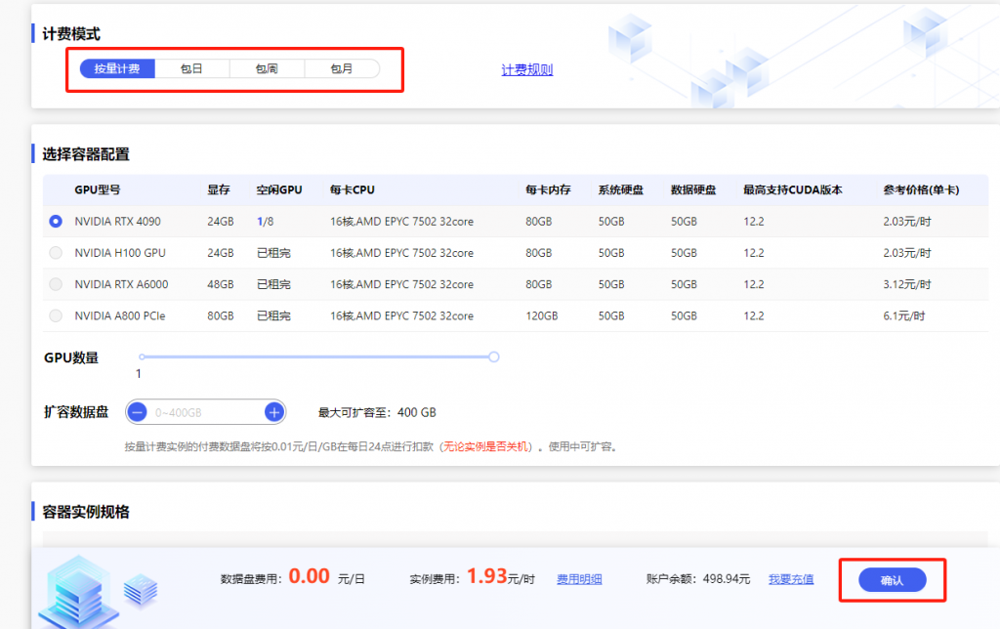Click the 最高支持CUDA版本 column header
Viewport: 1000px width, 629px height.
point(793,189)
